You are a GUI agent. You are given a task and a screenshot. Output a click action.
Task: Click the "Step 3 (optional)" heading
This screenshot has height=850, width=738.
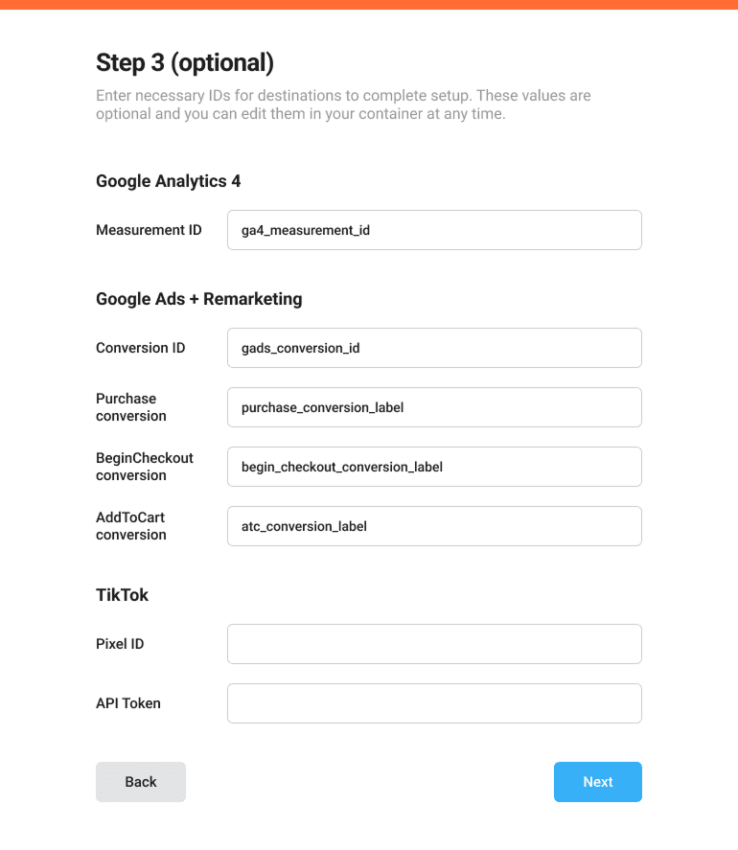185,63
